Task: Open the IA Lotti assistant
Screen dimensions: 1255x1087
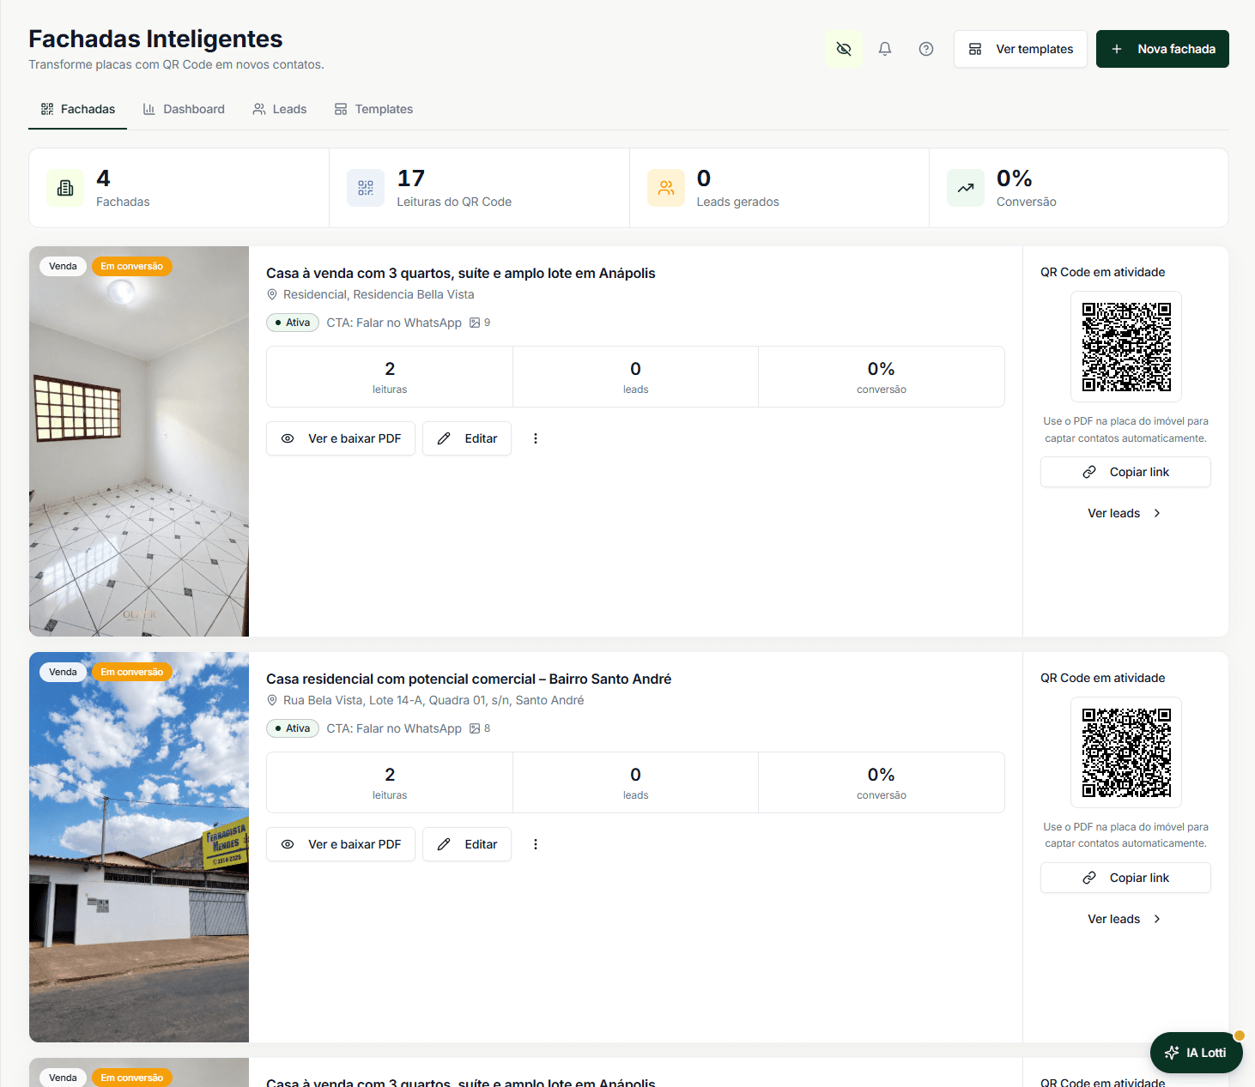Action: (1197, 1053)
